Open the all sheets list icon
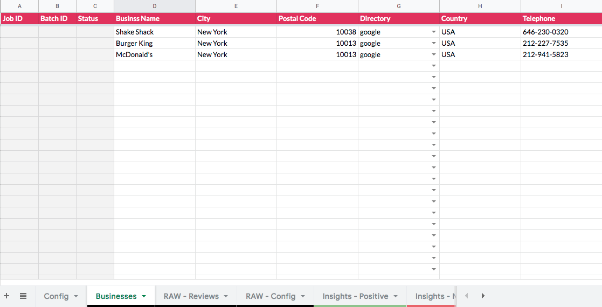This screenshot has width=602, height=307. (23, 296)
